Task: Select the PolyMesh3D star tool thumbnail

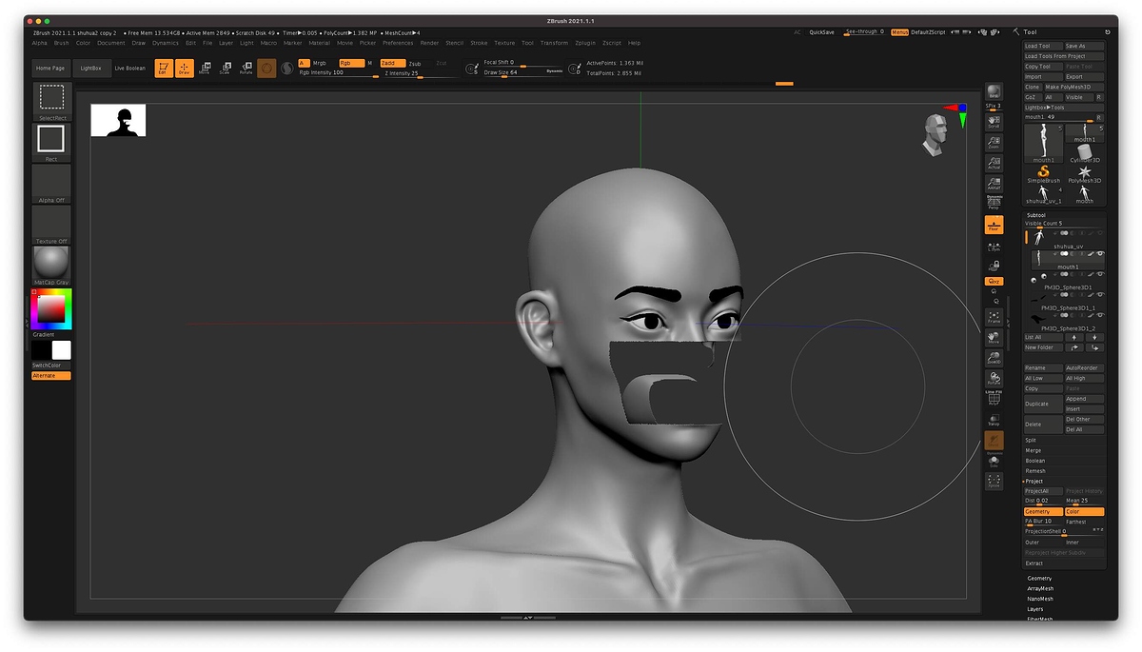Action: [x=1084, y=174]
